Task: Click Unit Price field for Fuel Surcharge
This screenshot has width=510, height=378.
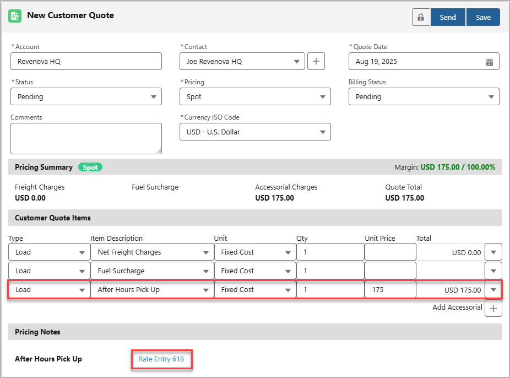Action: [x=390, y=271]
